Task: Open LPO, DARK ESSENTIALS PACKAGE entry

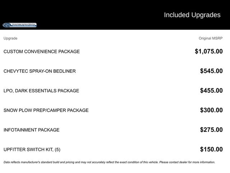Action: point(41,90)
